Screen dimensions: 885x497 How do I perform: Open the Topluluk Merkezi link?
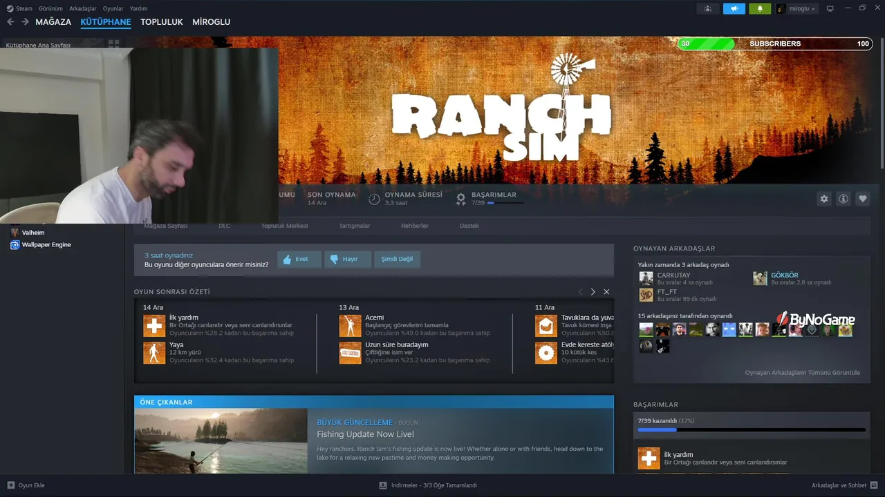pos(284,226)
